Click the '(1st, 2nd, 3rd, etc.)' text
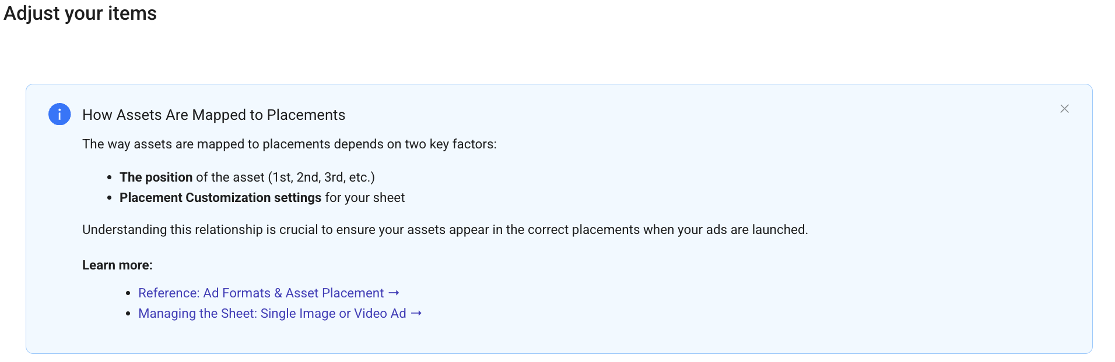Viewport: 1115px width, 362px height. click(x=321, y=178)
